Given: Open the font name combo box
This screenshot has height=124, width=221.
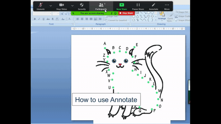Looking at the screenshot, I should pos(42,14).
